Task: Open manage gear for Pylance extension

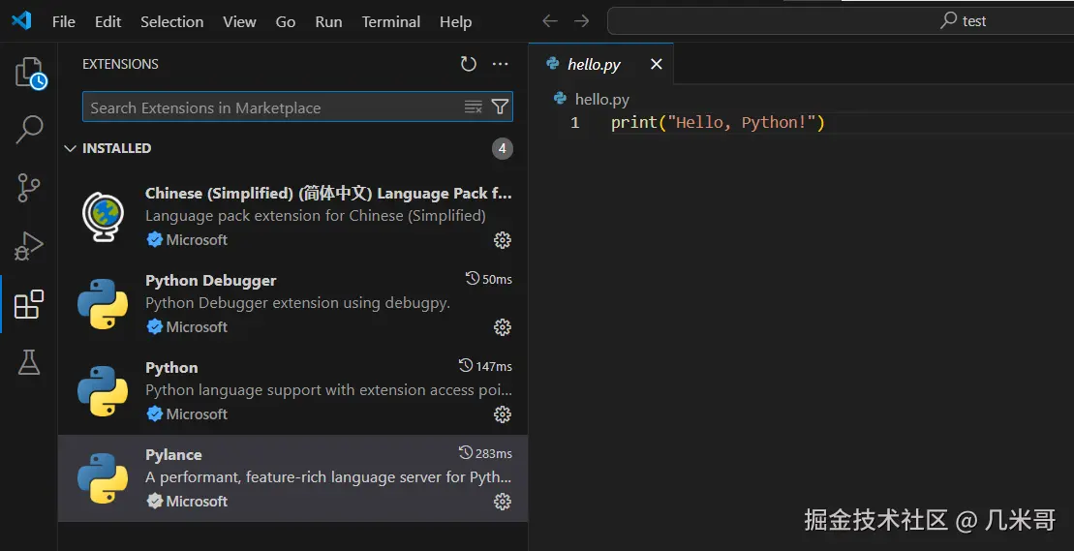Action: pyautogui.click(x=502, y=502)
